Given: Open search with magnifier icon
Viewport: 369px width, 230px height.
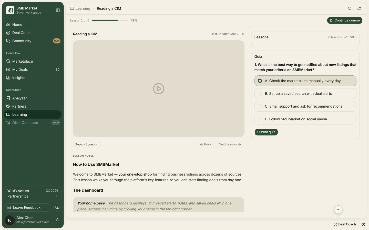Looking at the screenshot, I should [350, 8].
